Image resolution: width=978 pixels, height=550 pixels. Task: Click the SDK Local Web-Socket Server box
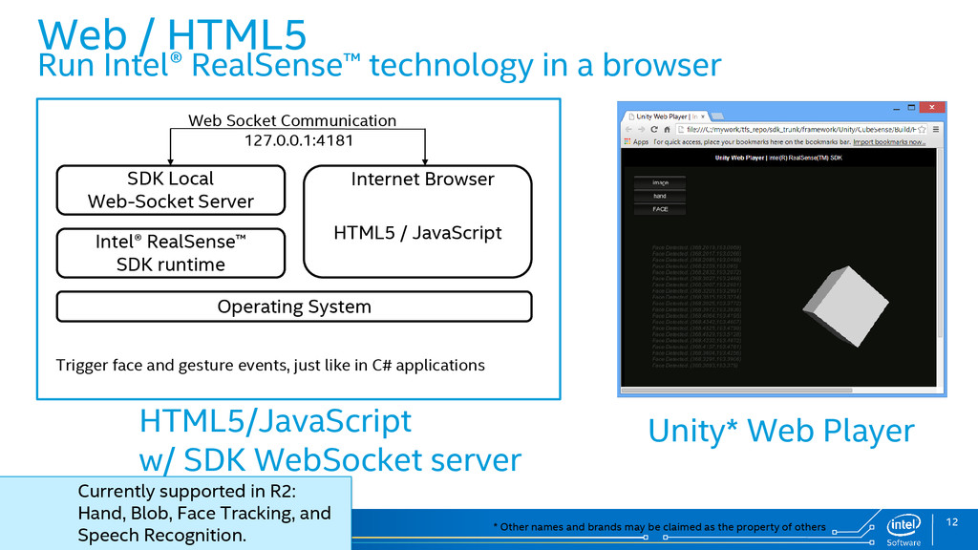tap(171, 190)
